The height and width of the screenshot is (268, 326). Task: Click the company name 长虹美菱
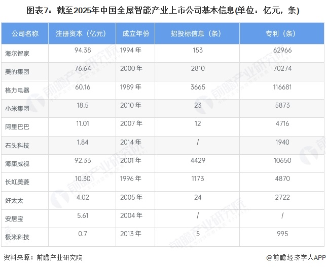tap(17, 182)
